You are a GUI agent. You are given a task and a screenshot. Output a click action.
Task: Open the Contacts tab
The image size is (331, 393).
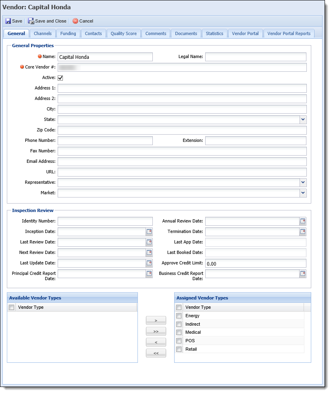93,33
